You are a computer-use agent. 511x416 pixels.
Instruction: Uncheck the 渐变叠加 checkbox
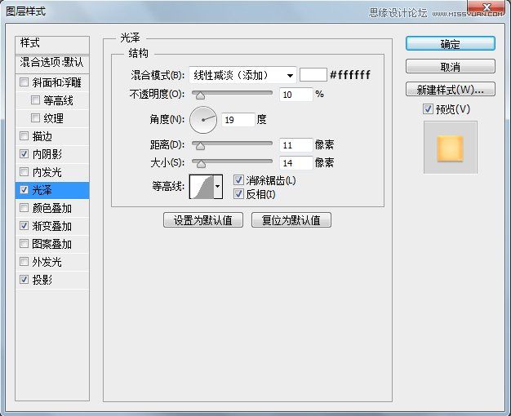(24, 225)
